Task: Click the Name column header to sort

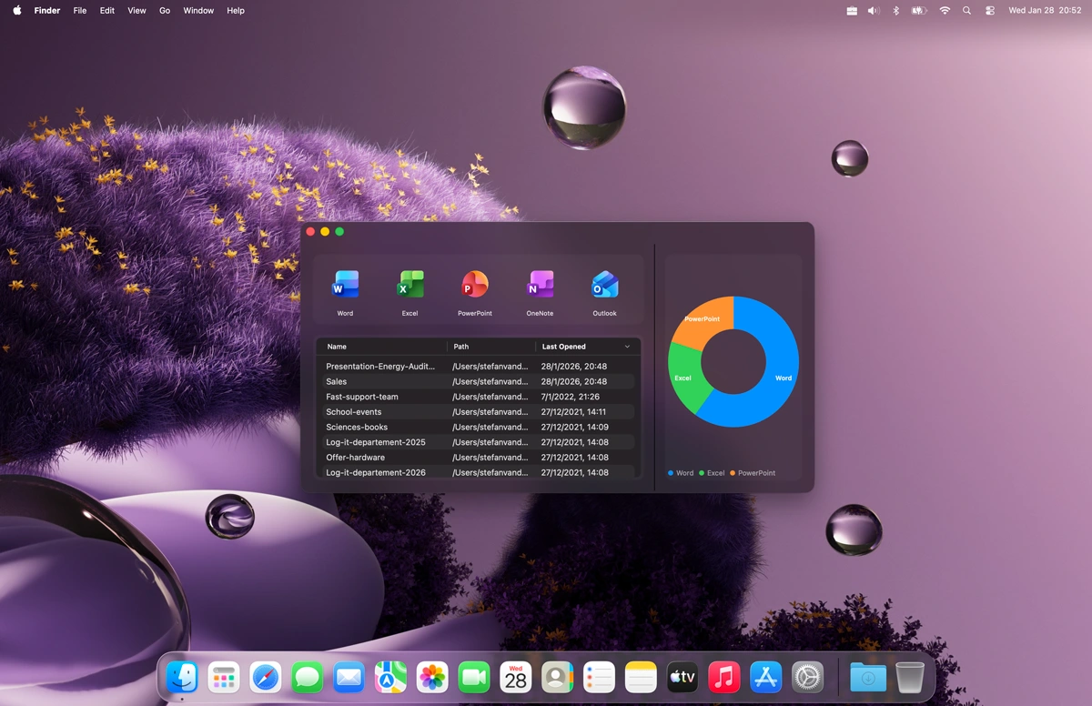Action: pos(337,347)
